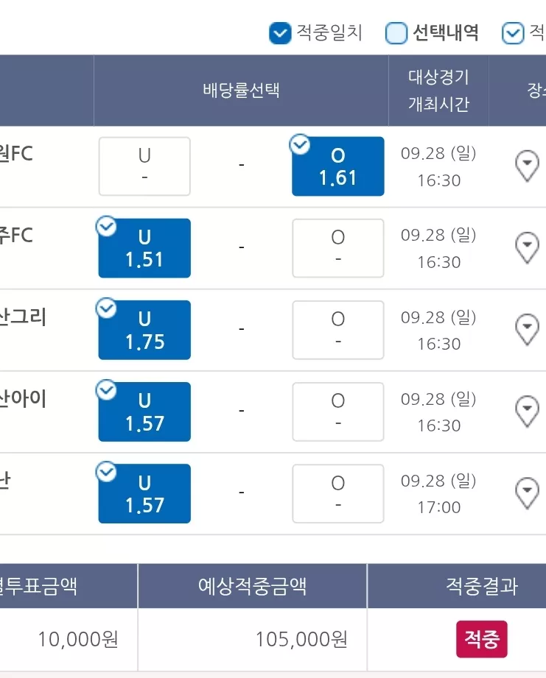Select the O 1.61 odds button

pyautogui.click(x=338, y=166)
